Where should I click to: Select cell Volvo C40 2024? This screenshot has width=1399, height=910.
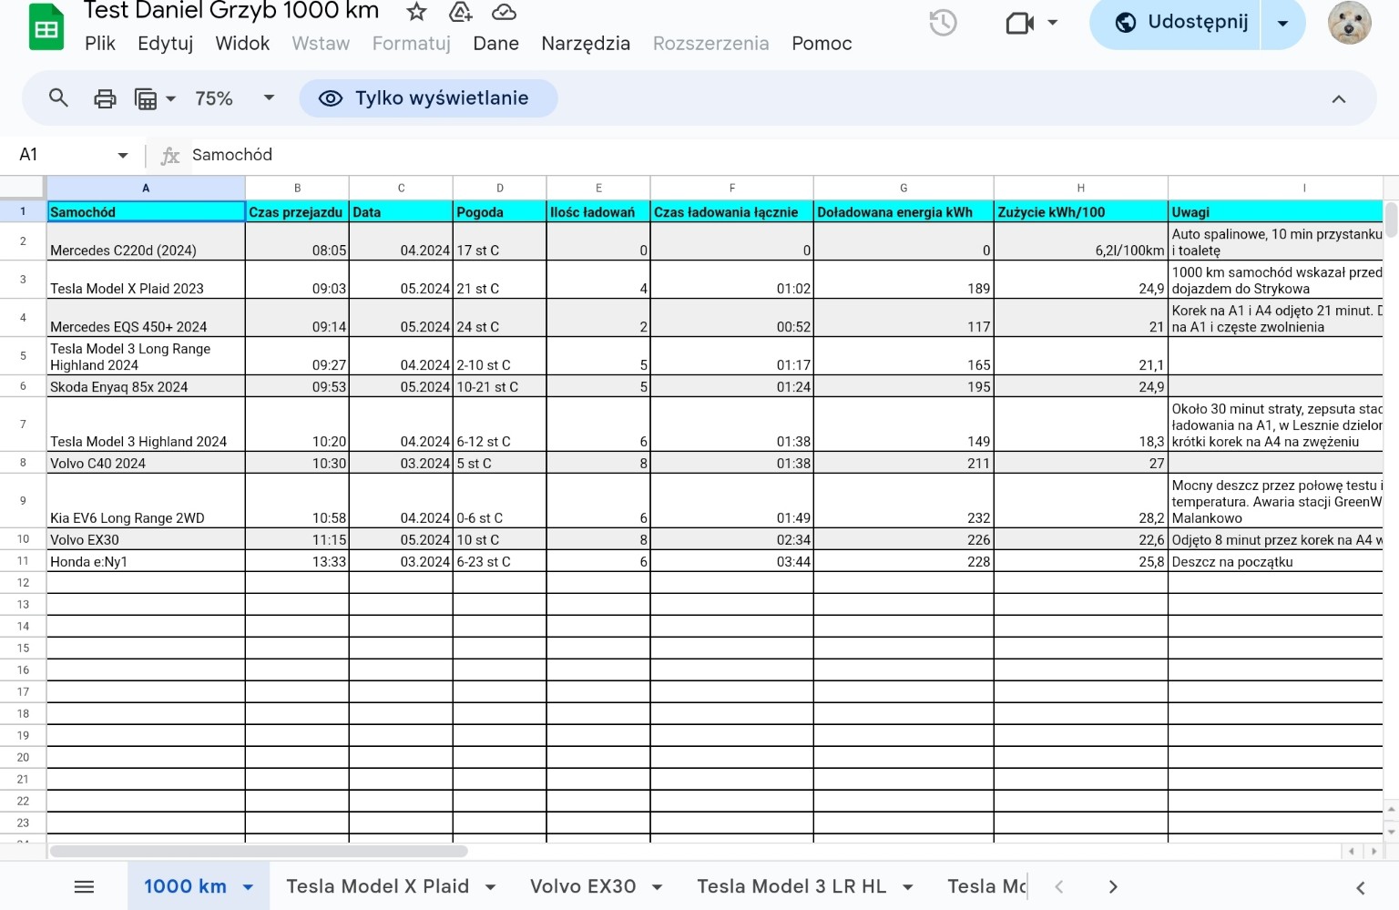(146, 463)
